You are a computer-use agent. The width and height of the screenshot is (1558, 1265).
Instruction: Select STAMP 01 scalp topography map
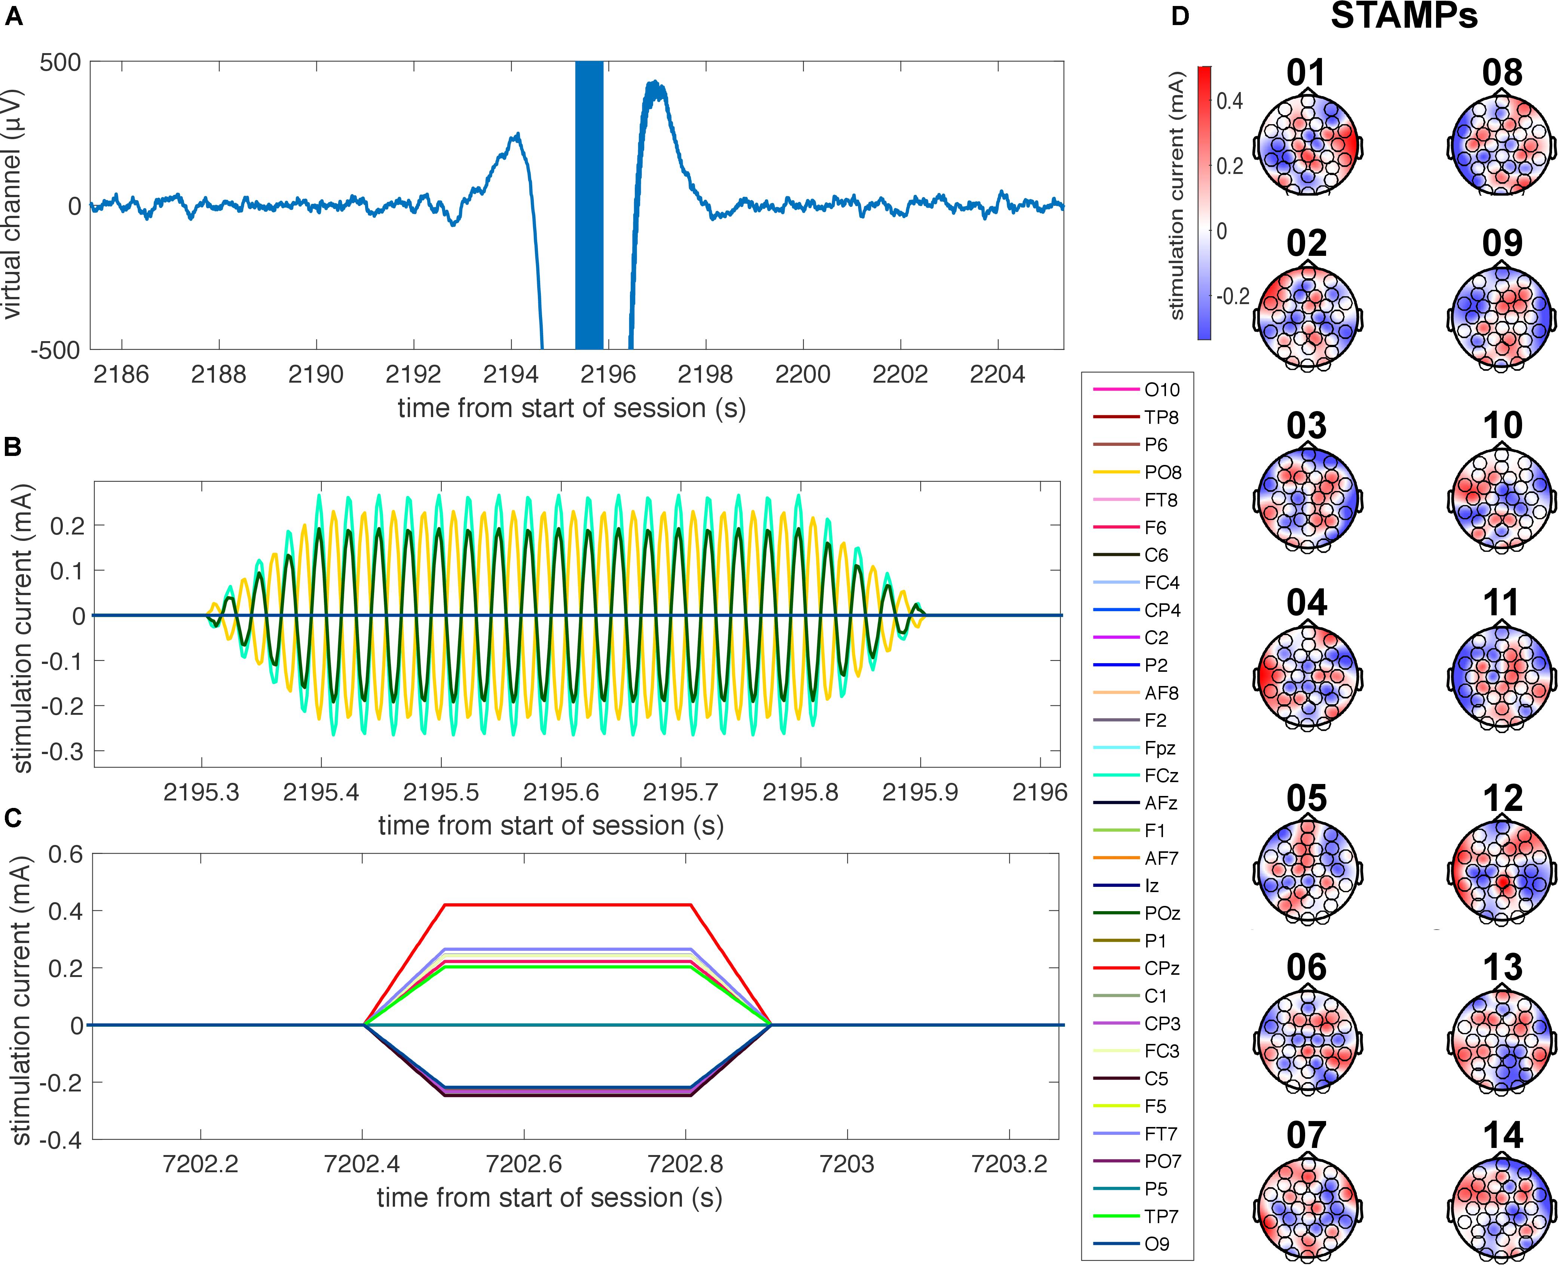tap(1308, 144)
